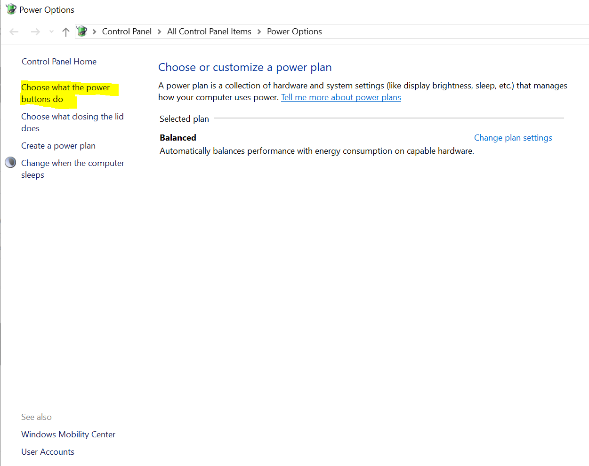The image size is (589, 466).
Task: Navigate to Control Panel in the breadcrumb
Action: click(x=127, y=32)
